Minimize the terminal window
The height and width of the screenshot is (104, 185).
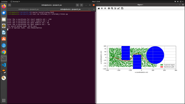click(86, 5)
